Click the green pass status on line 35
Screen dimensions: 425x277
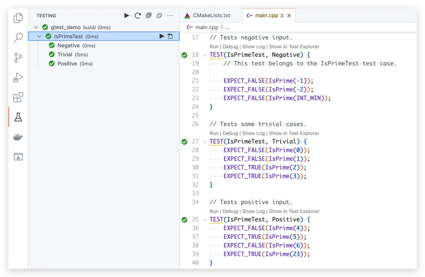(x=184, y=220)
